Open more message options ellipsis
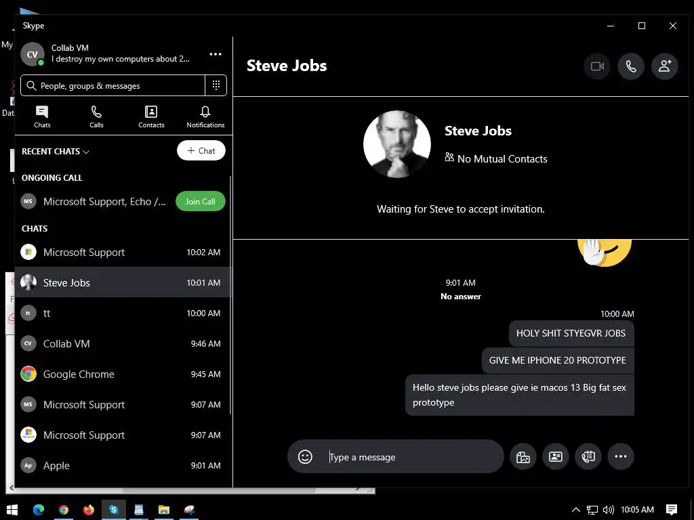 [x=621, y=457]
